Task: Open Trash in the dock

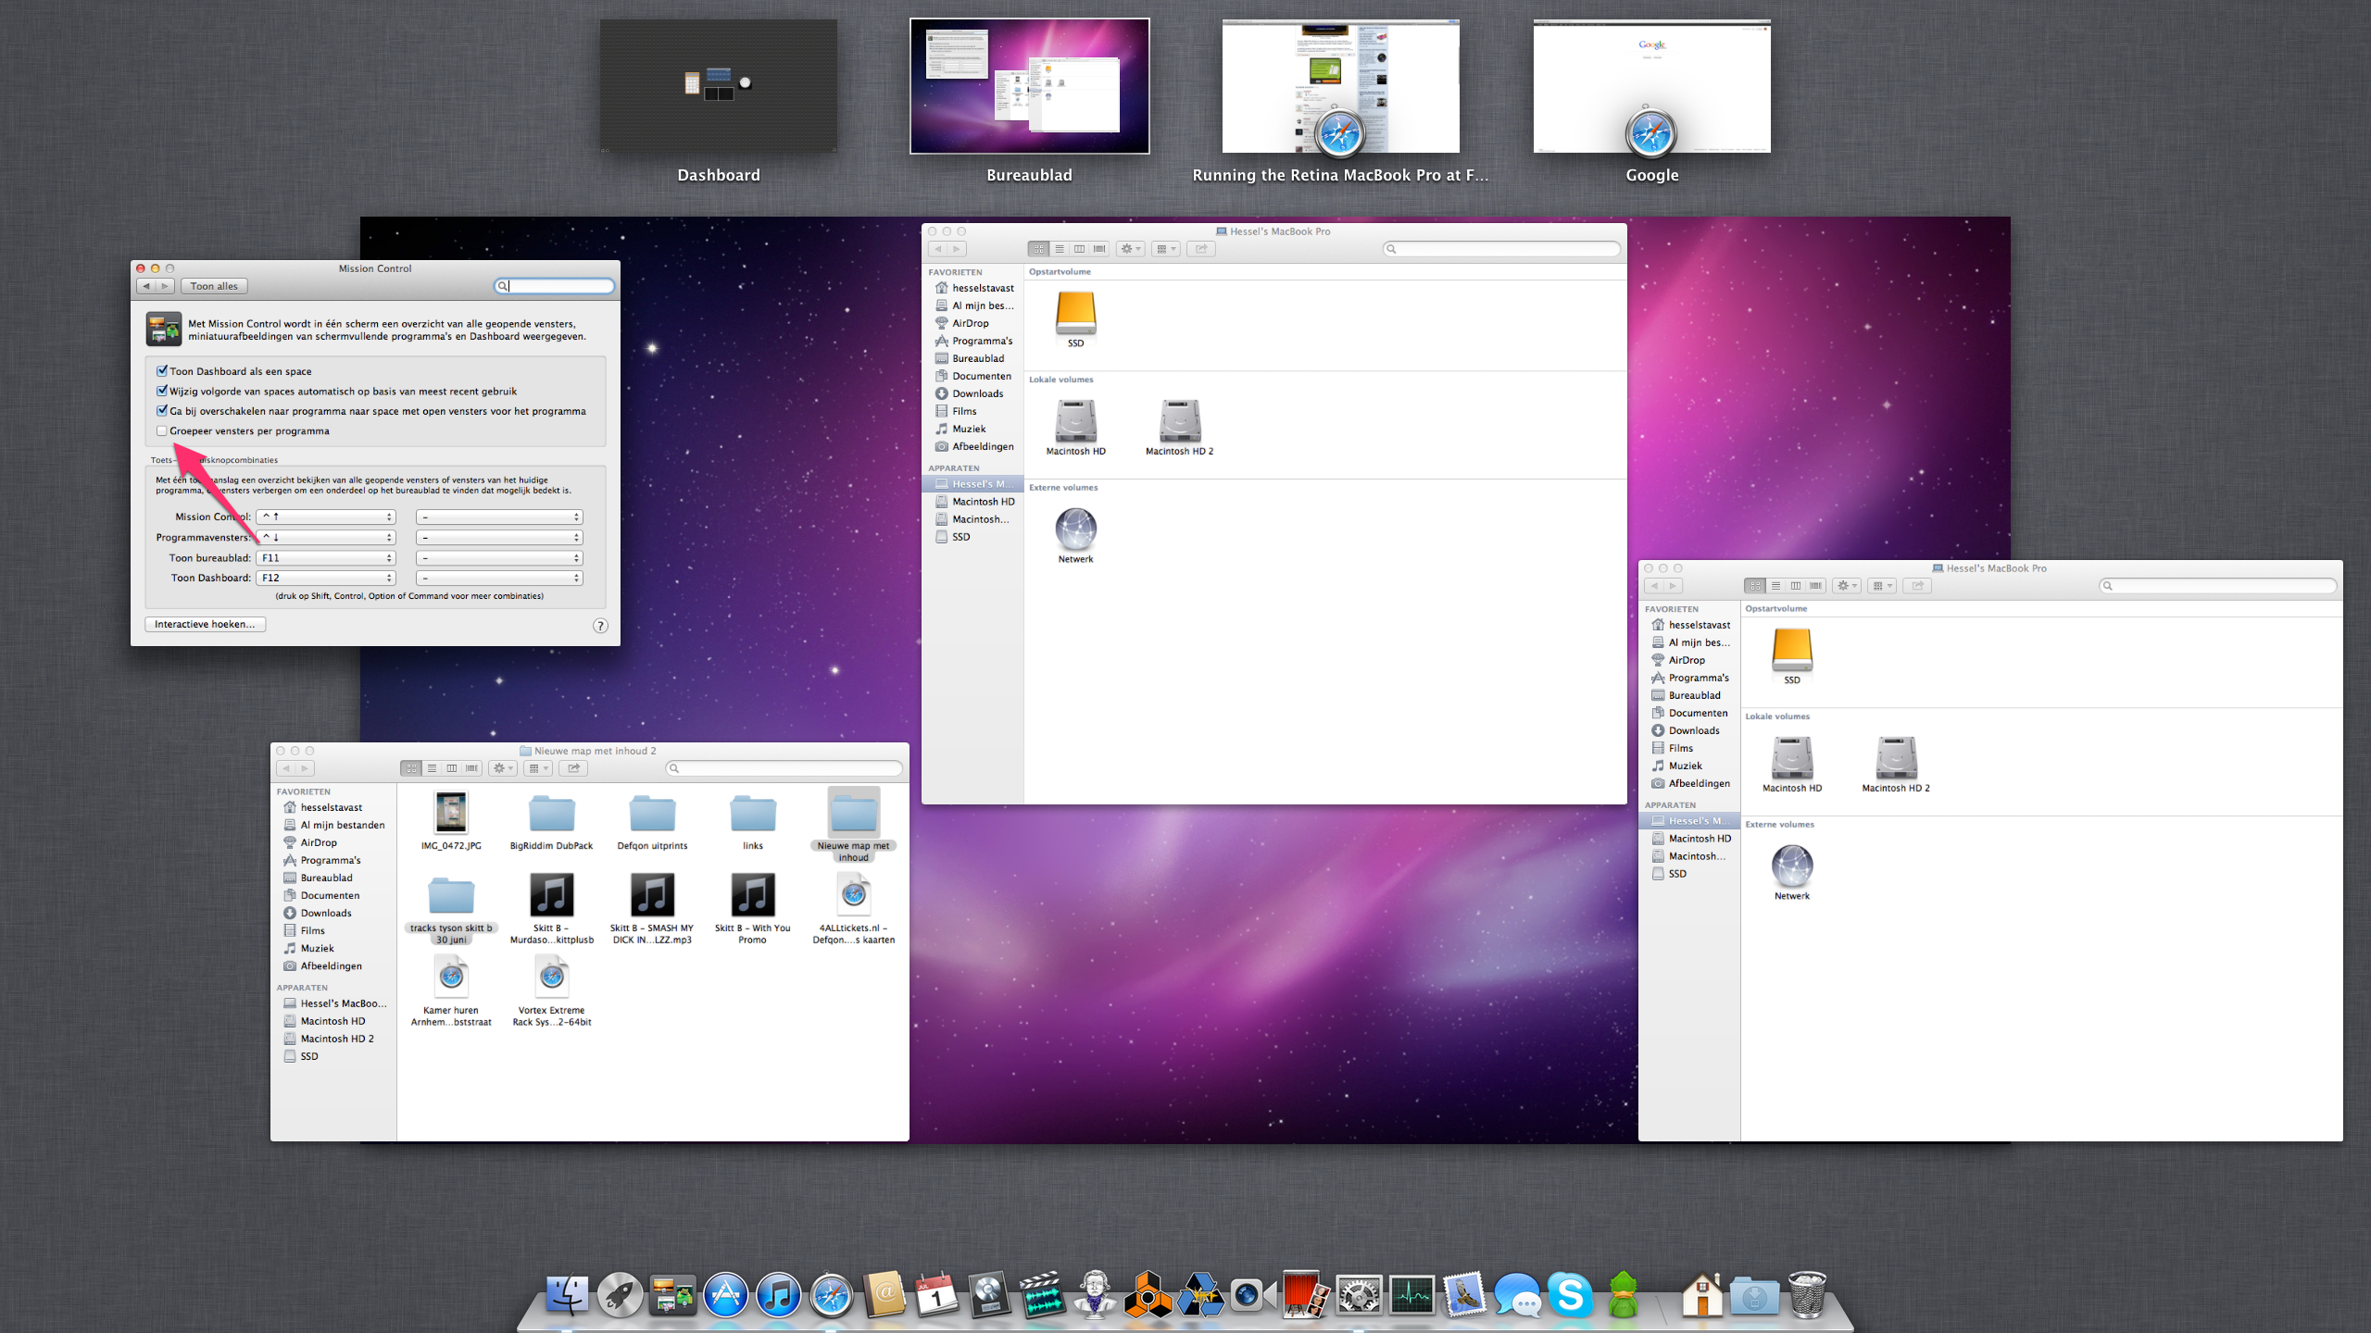Action: pos(1806,1294)
